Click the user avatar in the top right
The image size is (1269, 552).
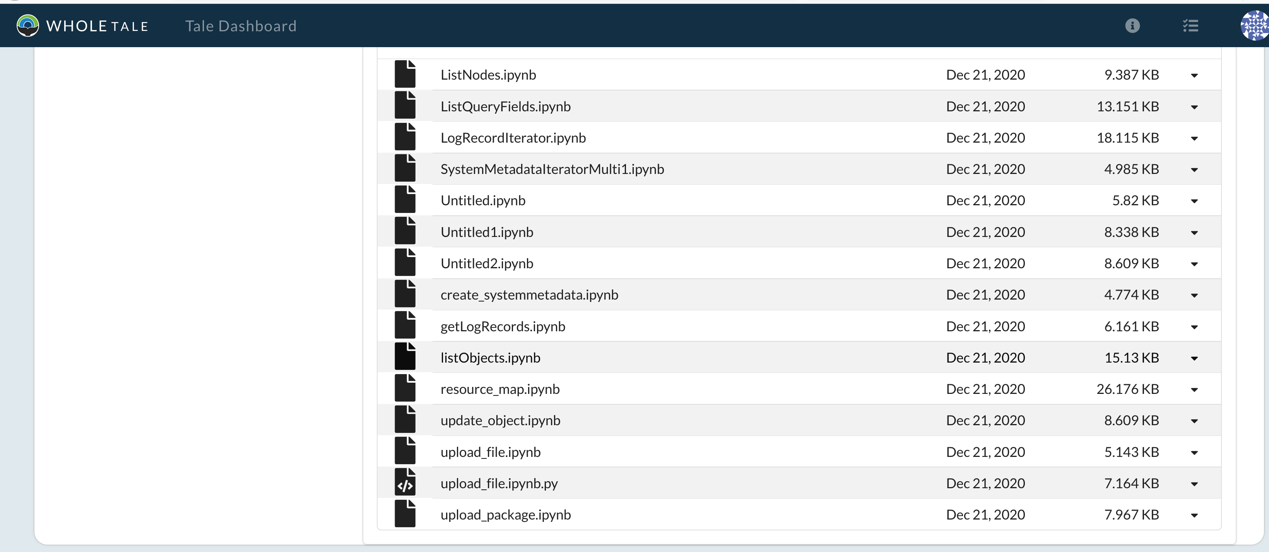pos(1254,26)
